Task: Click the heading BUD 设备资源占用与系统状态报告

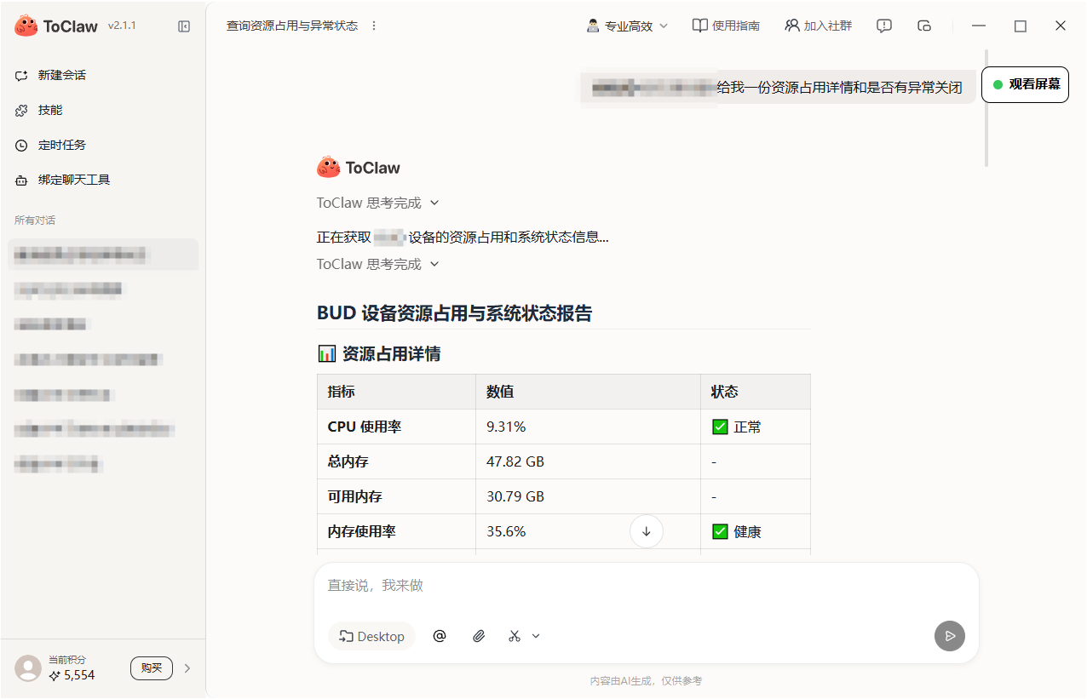Action: 454,313
